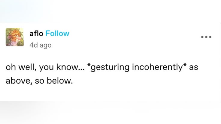Click the letter "F" in the Follow link

click(x=47, y=33)
